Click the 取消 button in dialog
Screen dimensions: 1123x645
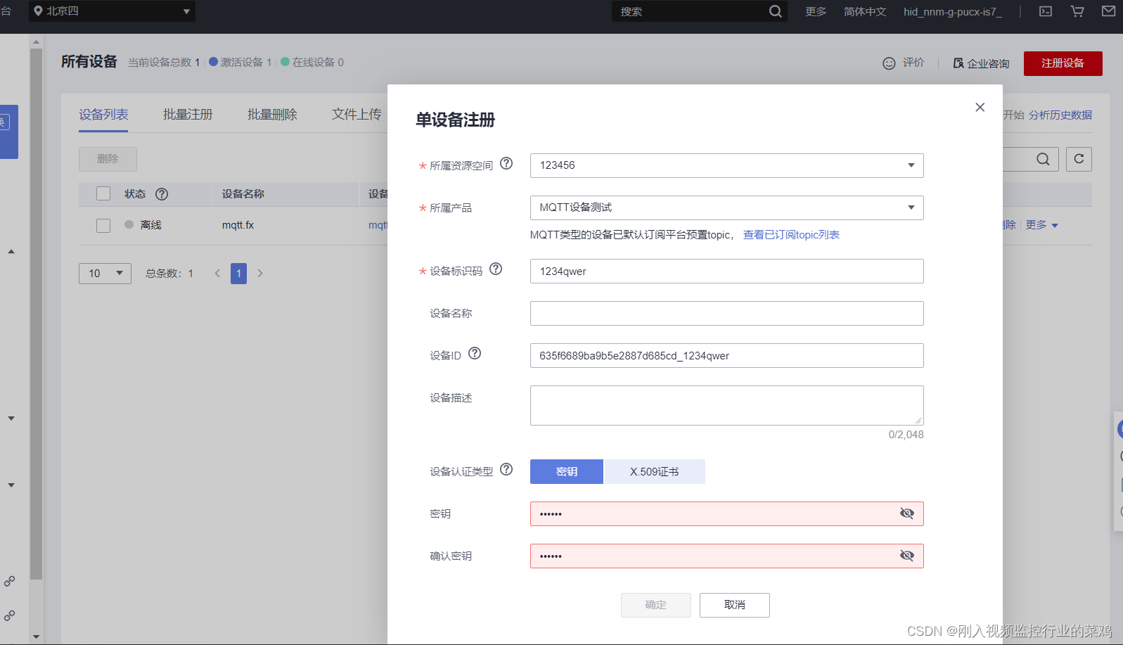tap(734, 605)
